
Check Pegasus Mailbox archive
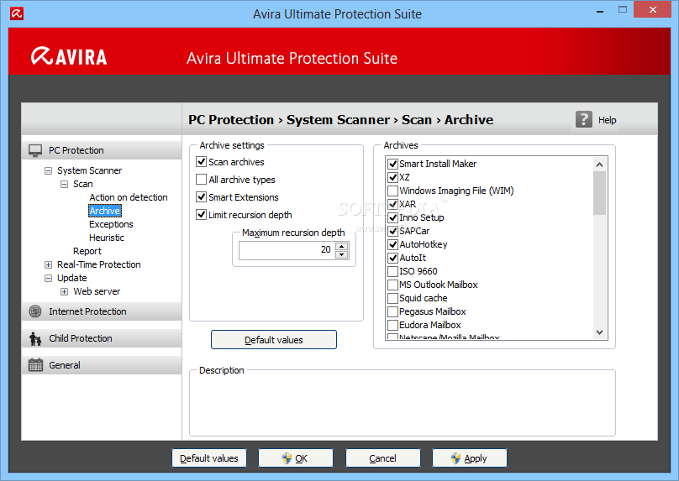[x=392, y=311]
